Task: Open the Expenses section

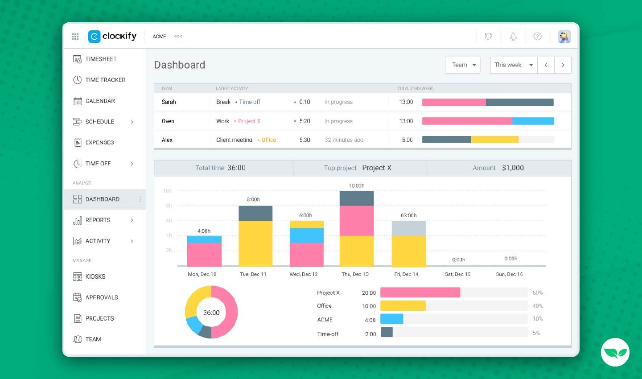Action: click(x=99, y=142)
